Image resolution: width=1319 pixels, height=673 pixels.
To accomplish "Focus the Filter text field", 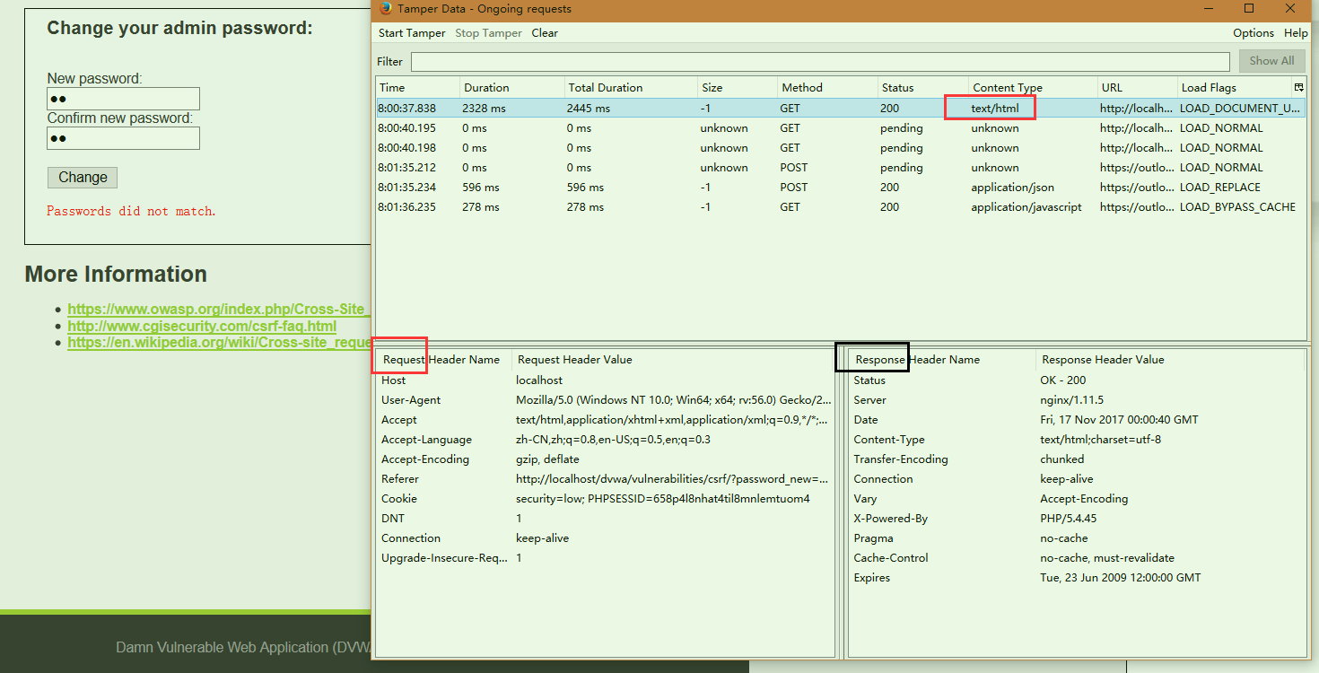I will click(819, 62).
